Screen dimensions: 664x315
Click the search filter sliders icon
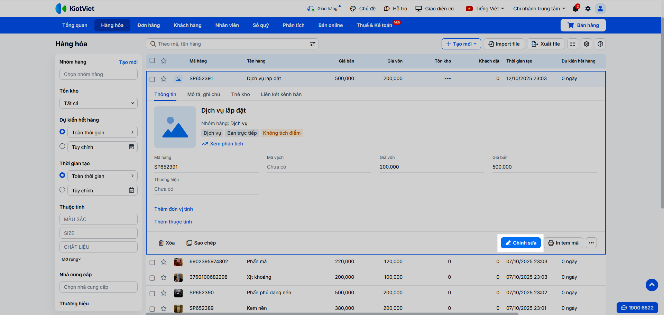point(312,44)
